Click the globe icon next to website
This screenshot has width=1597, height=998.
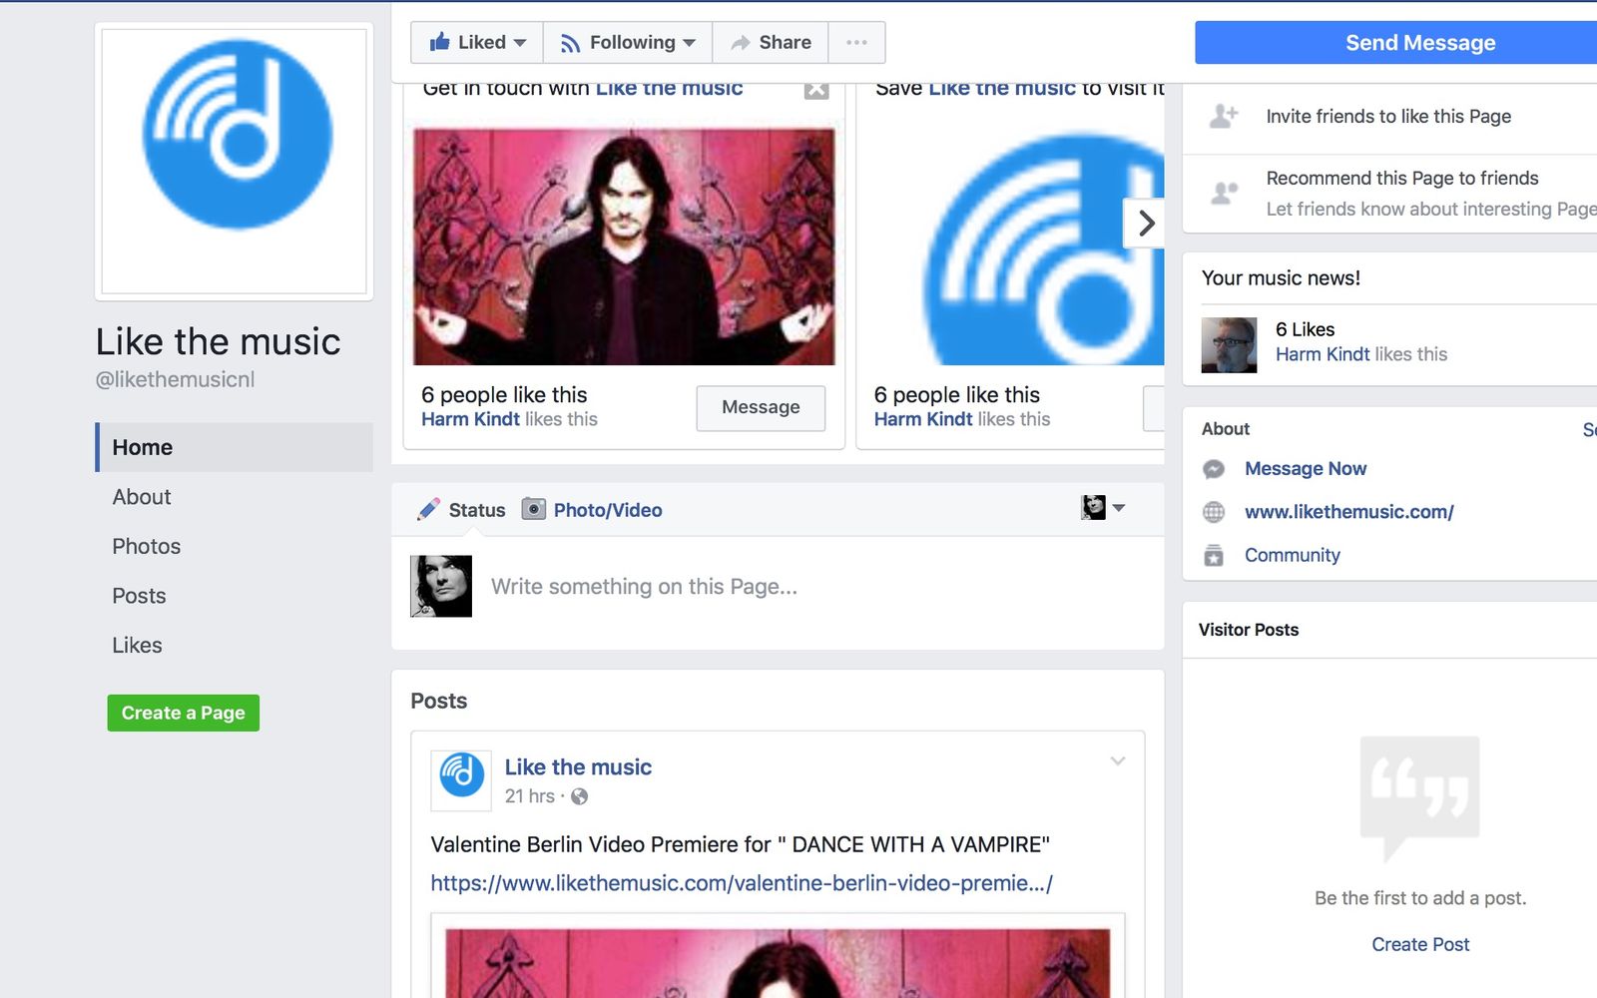pyautogui.click(x=1214, y=512)
